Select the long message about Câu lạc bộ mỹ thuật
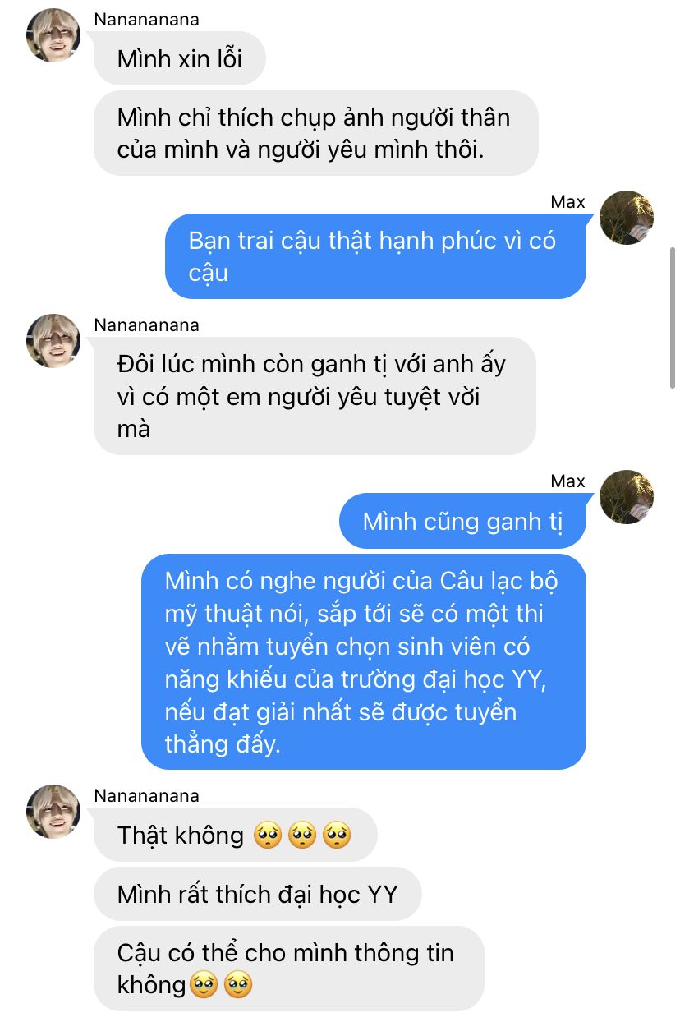This screenshot has width=680, height=1022. click(x=364, y=662)
